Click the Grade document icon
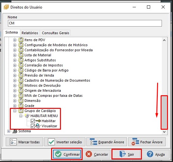 pyautogui.click(x=21, y=106)
